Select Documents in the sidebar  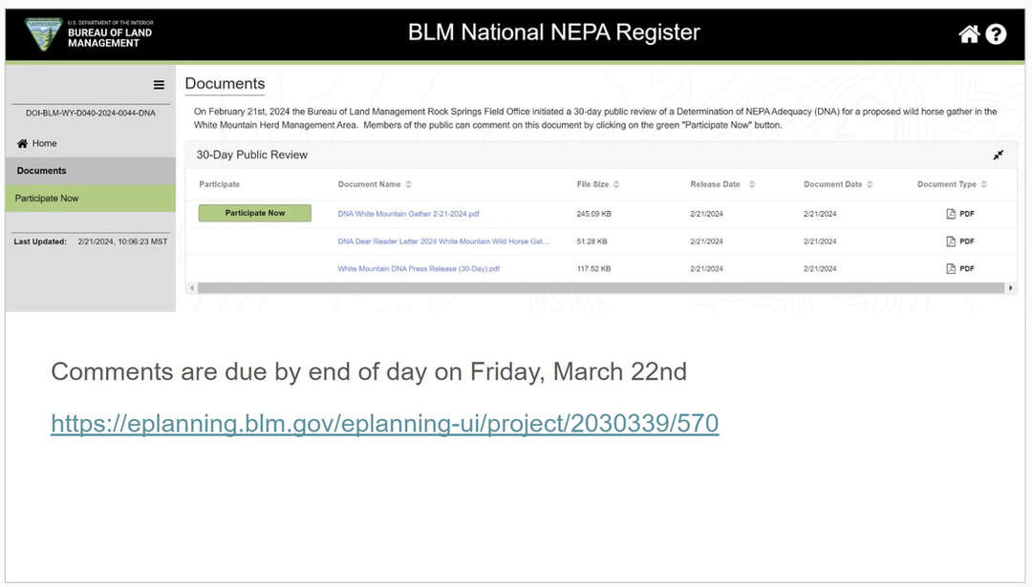point(42,171)
